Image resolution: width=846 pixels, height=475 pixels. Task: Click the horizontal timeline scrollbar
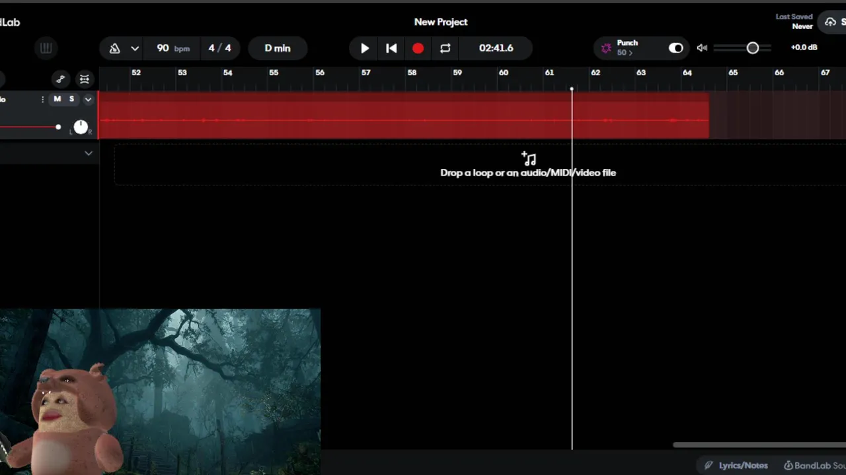point(759,445)
